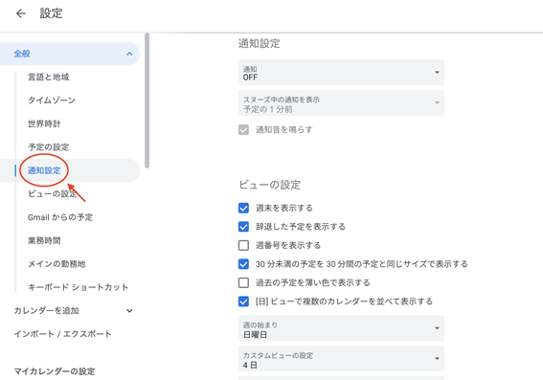Image resolution: width=543 pixels, height=380 pixels.
Task: Open ビューの設定 in the sidebar
Action: coord(53,193)
